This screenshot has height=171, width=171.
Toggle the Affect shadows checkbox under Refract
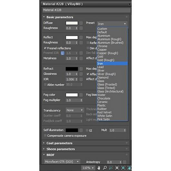pos(88,74)
